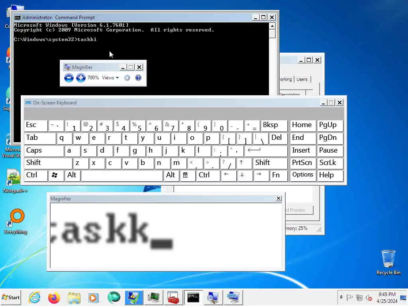Click the End Process button in Task Manager
The width and height of the screenshot is (408, 306).
299,210
